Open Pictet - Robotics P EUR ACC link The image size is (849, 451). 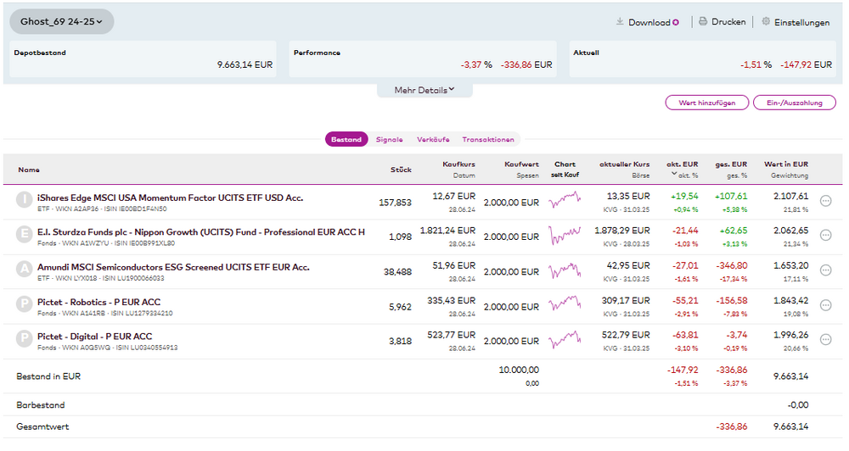click(98, 302)
